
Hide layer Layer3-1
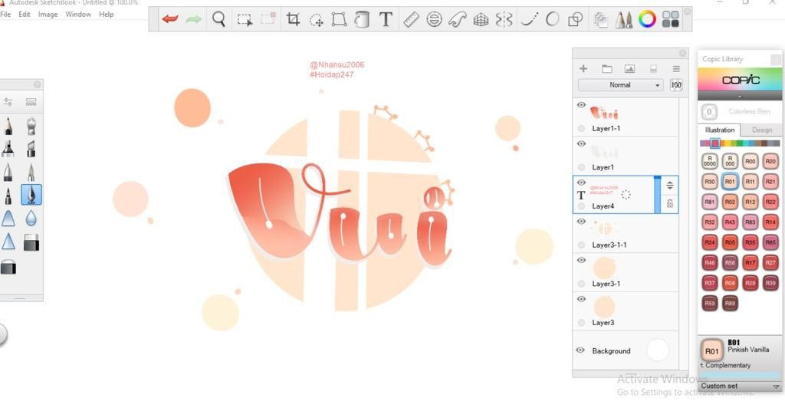(581, 260)
